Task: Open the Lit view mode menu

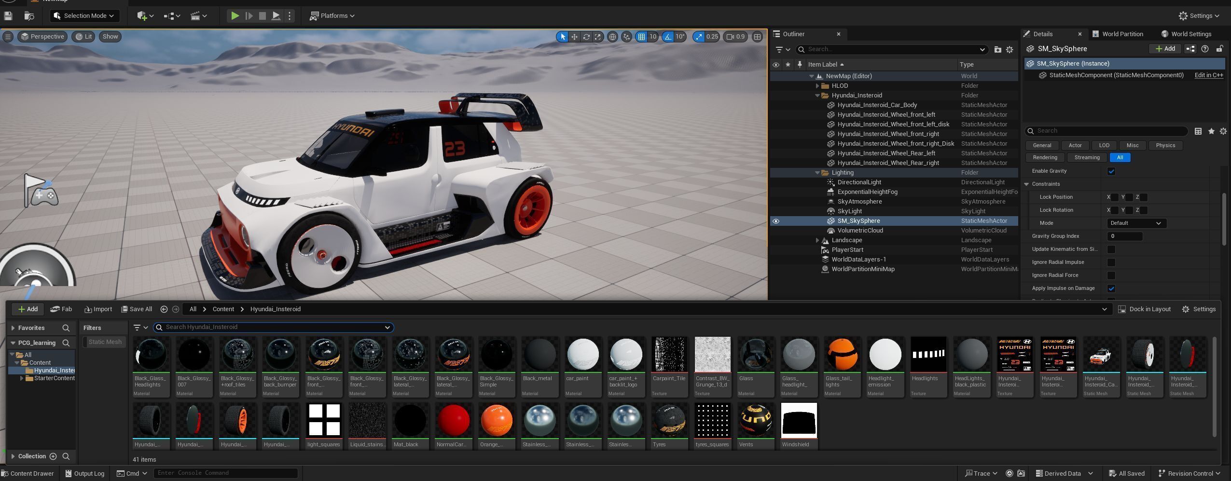Action: (83, 37)
